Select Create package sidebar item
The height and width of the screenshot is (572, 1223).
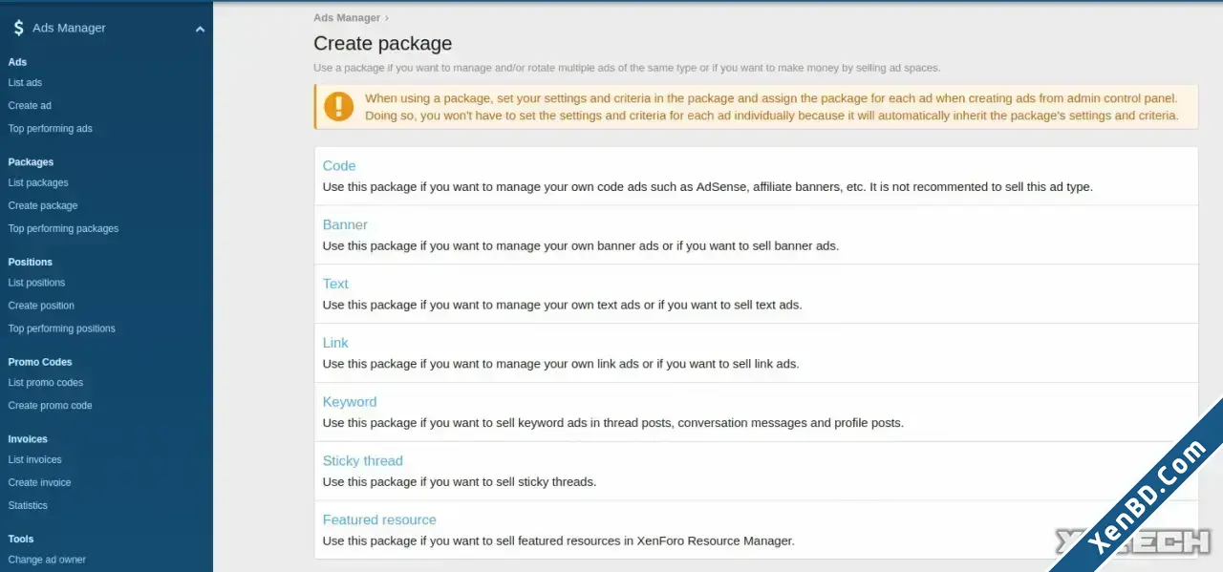(43, 206)
